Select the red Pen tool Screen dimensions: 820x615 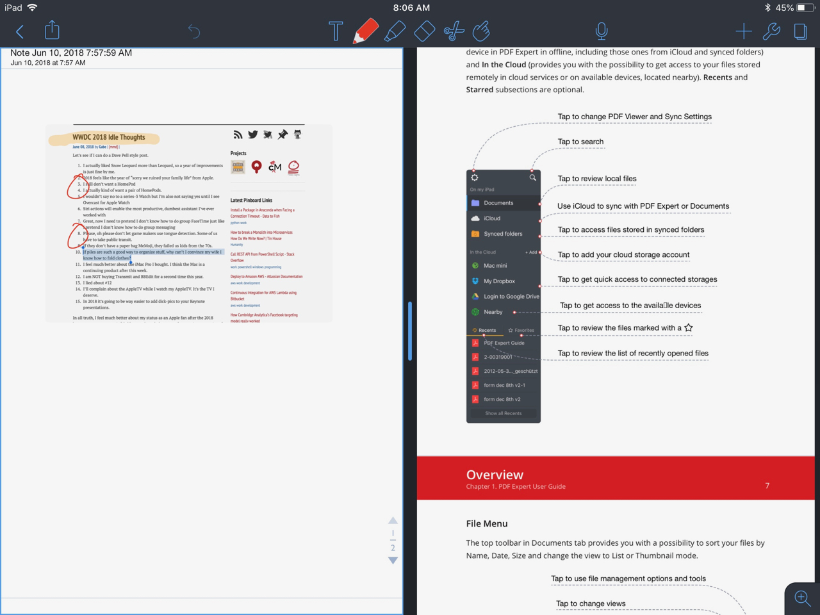[x=365, y=31]
